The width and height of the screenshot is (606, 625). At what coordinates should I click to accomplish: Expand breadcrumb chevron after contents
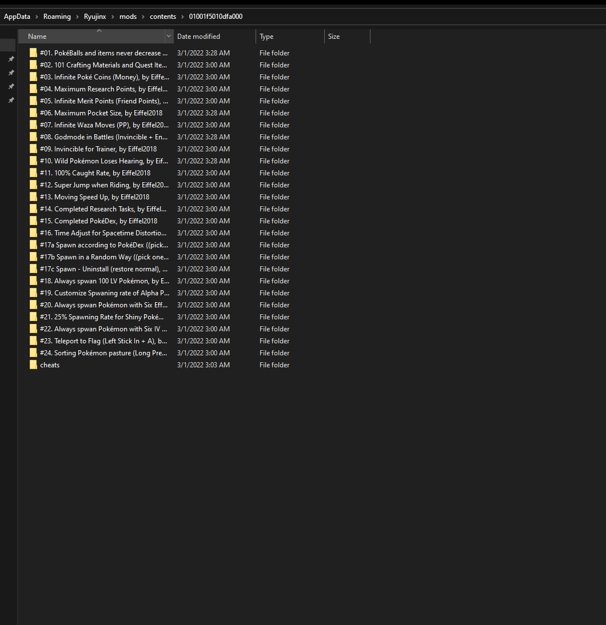tap(183, 17)
